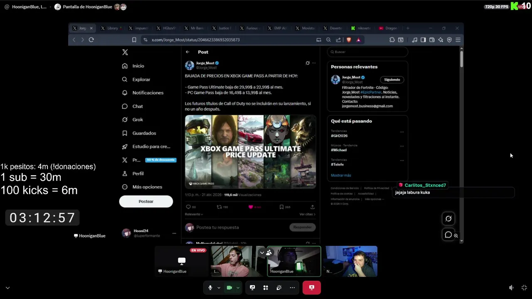Toggle the pink like heart
The width and height of the screenshot is (532, 299).
251,207
